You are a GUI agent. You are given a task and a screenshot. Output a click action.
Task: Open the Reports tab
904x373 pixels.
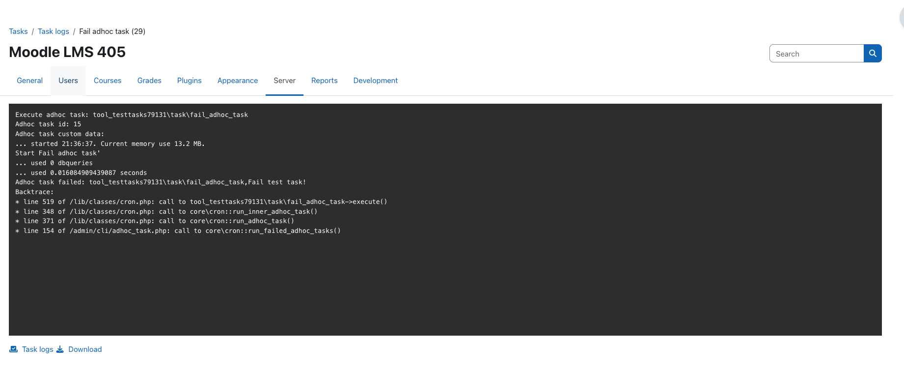tap(325, 81)
